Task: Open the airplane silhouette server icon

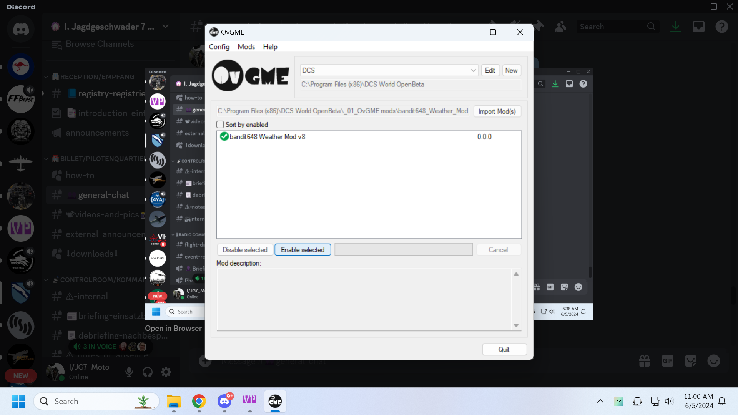Action: click(x=21, y=164)
